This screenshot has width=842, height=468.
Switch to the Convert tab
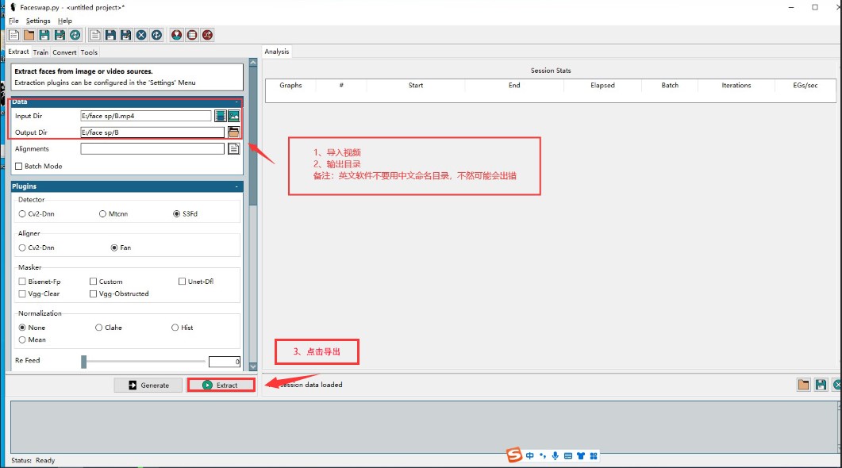pyautogui.click(x=64, y=52)
